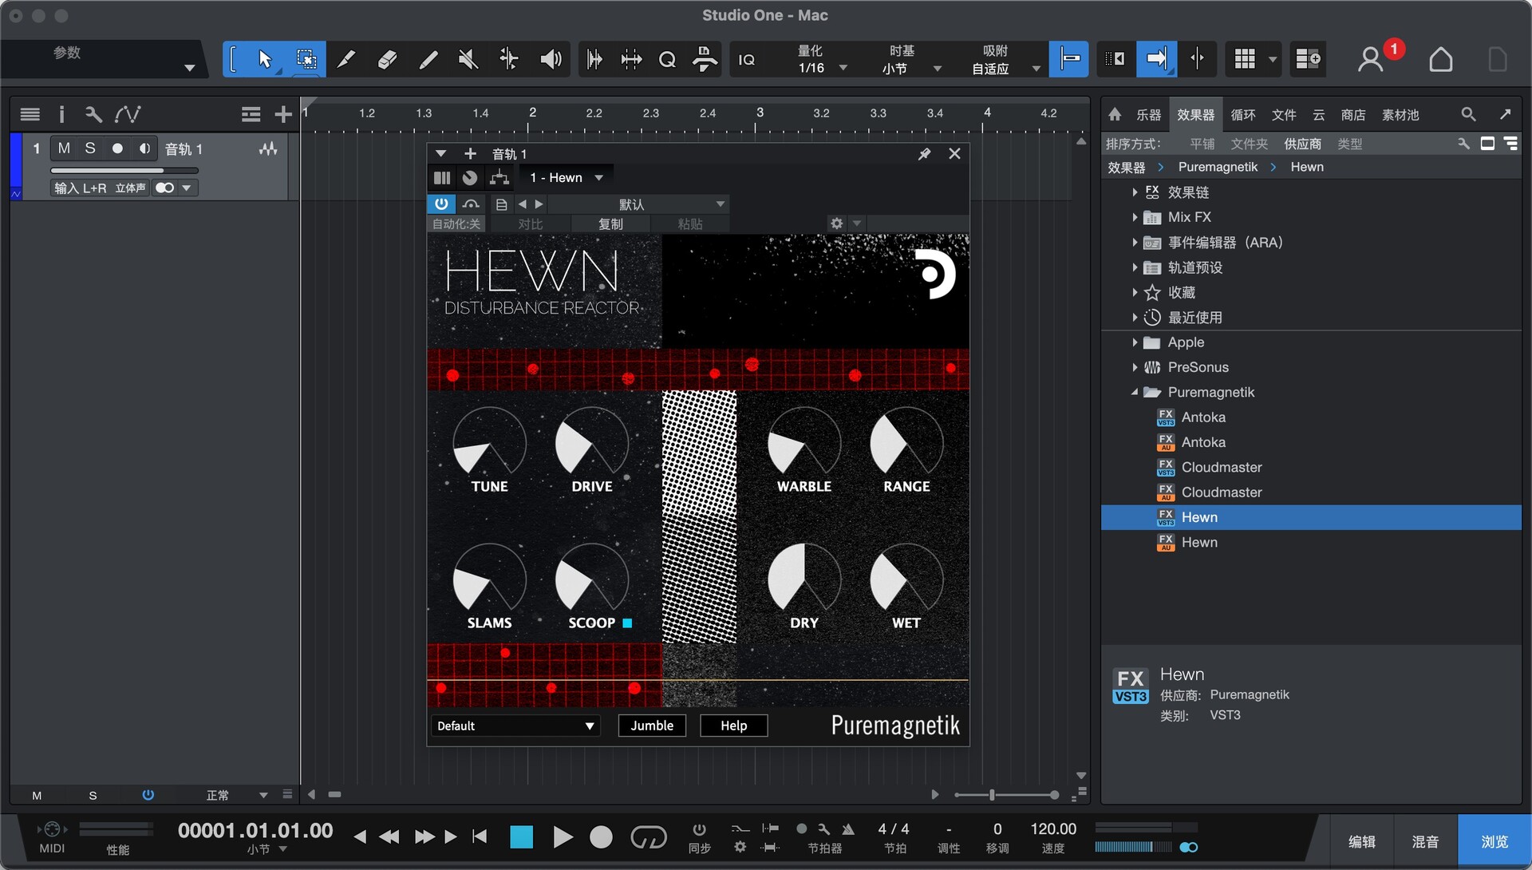Click the Jumble button
1532x870 pixels.
(x=652, y=726)
